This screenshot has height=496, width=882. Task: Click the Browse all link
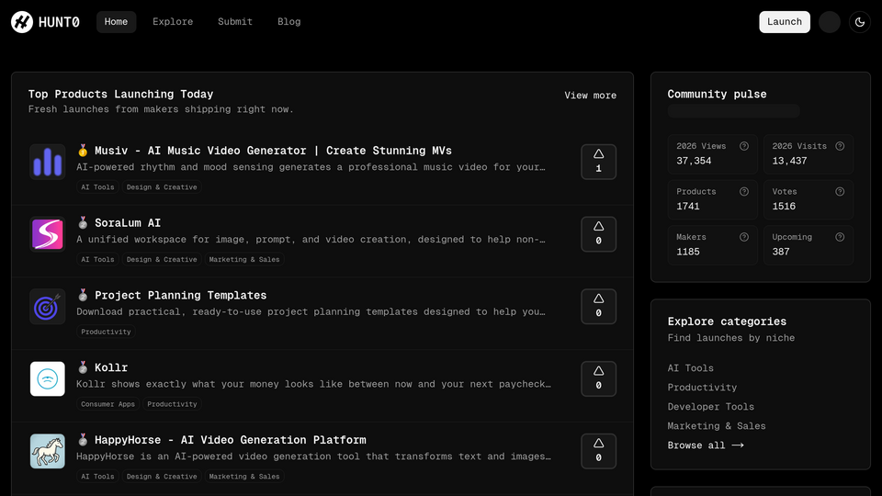click(x=706, y=445)
